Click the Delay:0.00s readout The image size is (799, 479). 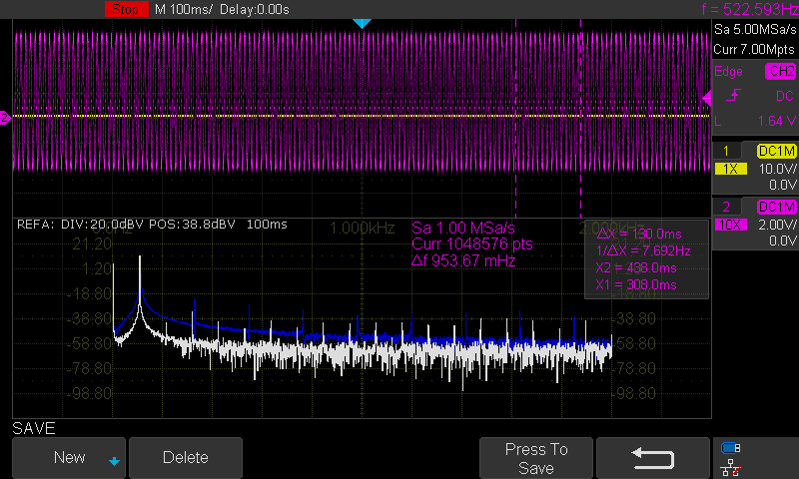click(255, 10)
